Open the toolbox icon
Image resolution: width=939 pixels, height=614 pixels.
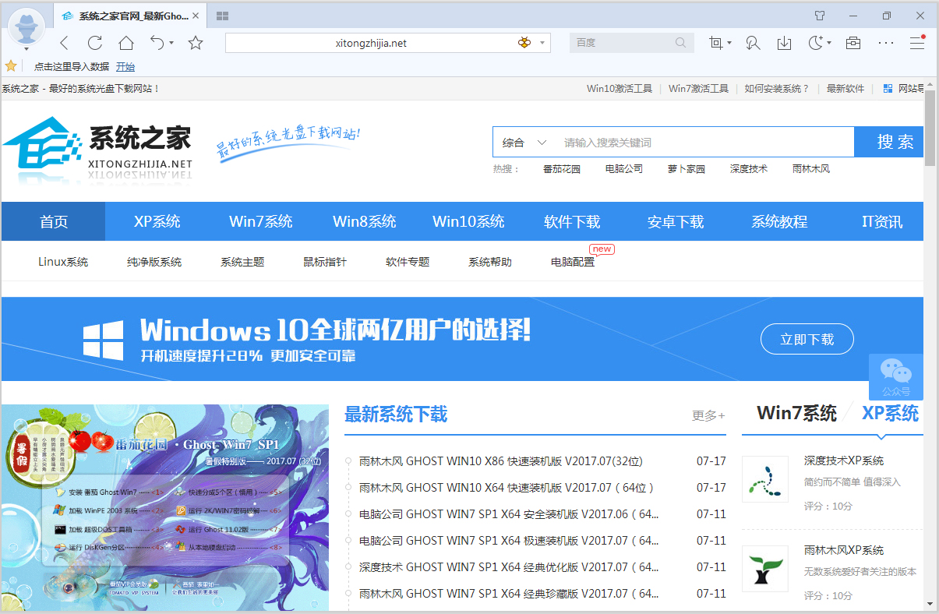coord(853,43)
